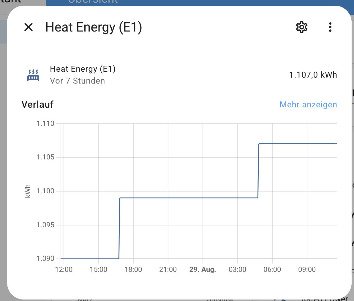Click the graph's vertical step before 06:00

tap(258, 171)
